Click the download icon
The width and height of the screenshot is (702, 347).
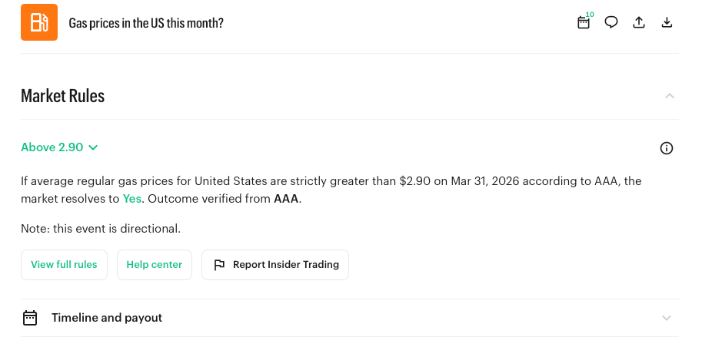point(667,22)
